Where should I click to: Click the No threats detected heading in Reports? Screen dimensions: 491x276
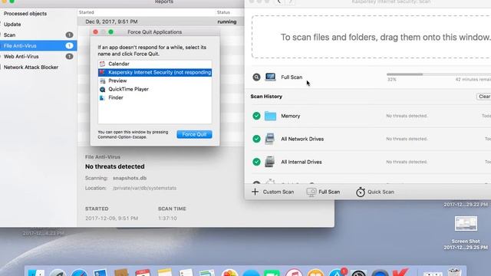114,166
